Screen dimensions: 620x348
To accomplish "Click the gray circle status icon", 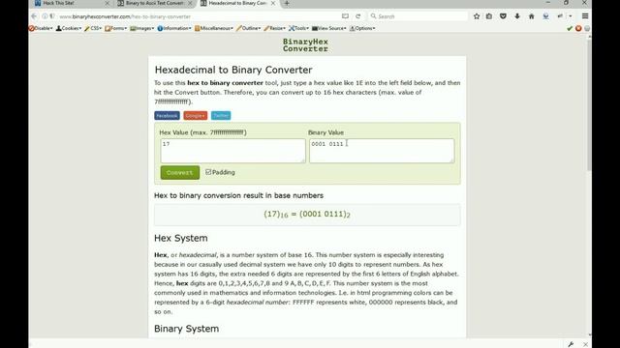I will (587, 28).
